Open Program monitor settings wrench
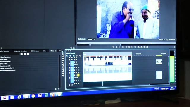This screenshot has height=107, width=190. [167, 40]
